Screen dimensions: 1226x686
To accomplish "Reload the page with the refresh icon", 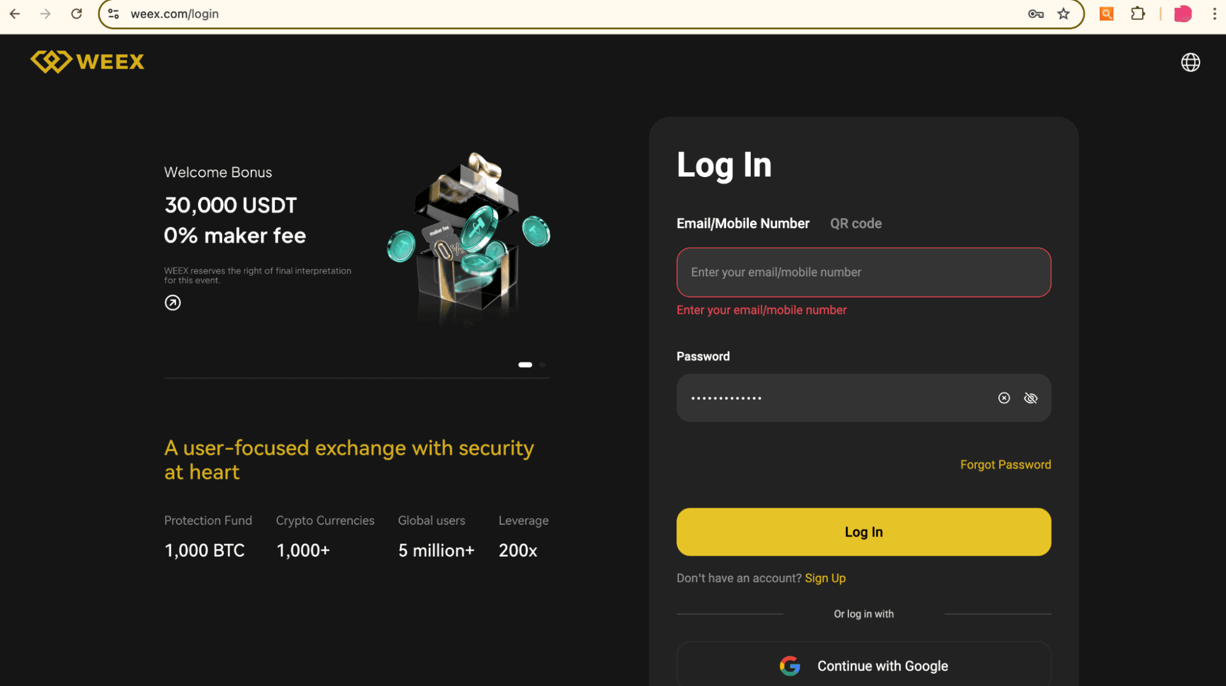I will (x=76, y=13).
